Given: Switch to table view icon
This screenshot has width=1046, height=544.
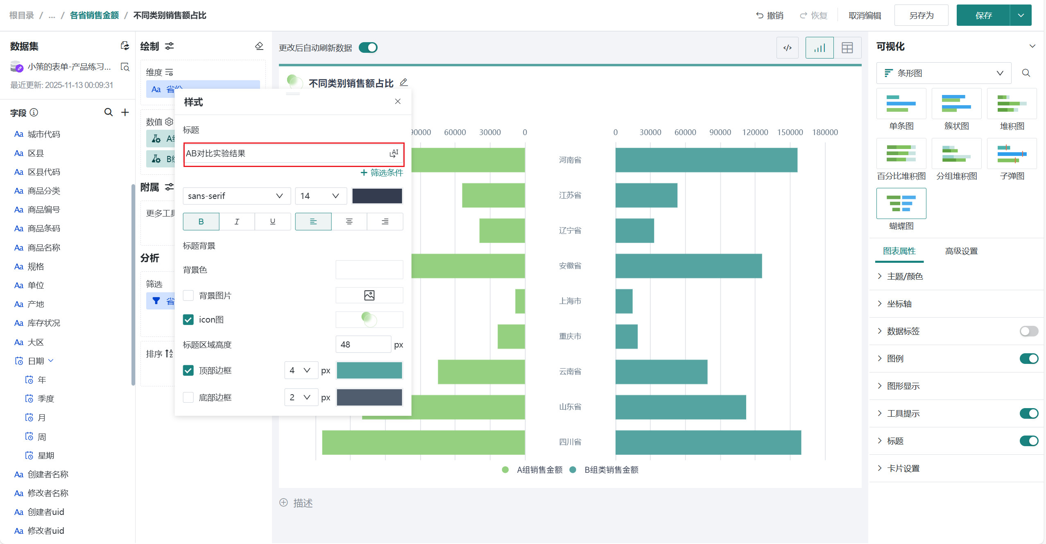Looking at the screenshot, I should [847, 48].
